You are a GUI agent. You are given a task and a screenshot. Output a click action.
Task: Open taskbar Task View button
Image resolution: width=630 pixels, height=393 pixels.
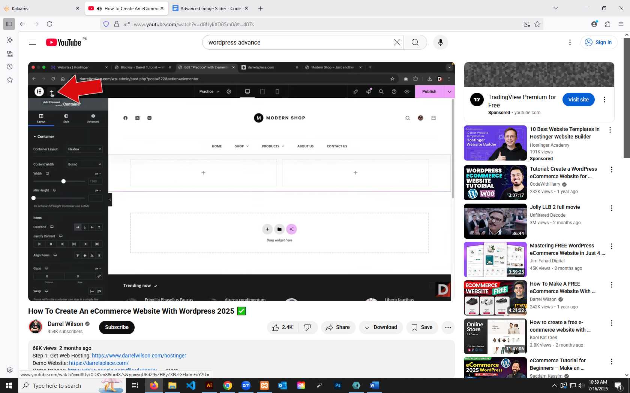point(135,386)
